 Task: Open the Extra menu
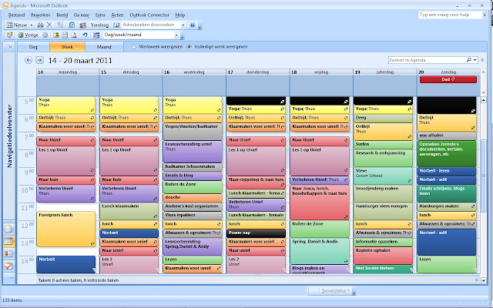pyautogui.click(x=100, y=15)
